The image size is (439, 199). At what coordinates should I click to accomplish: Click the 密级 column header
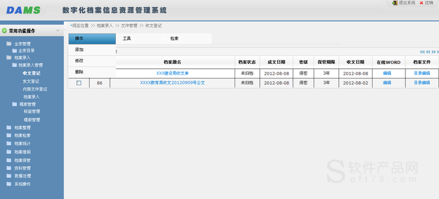point(303,62)
